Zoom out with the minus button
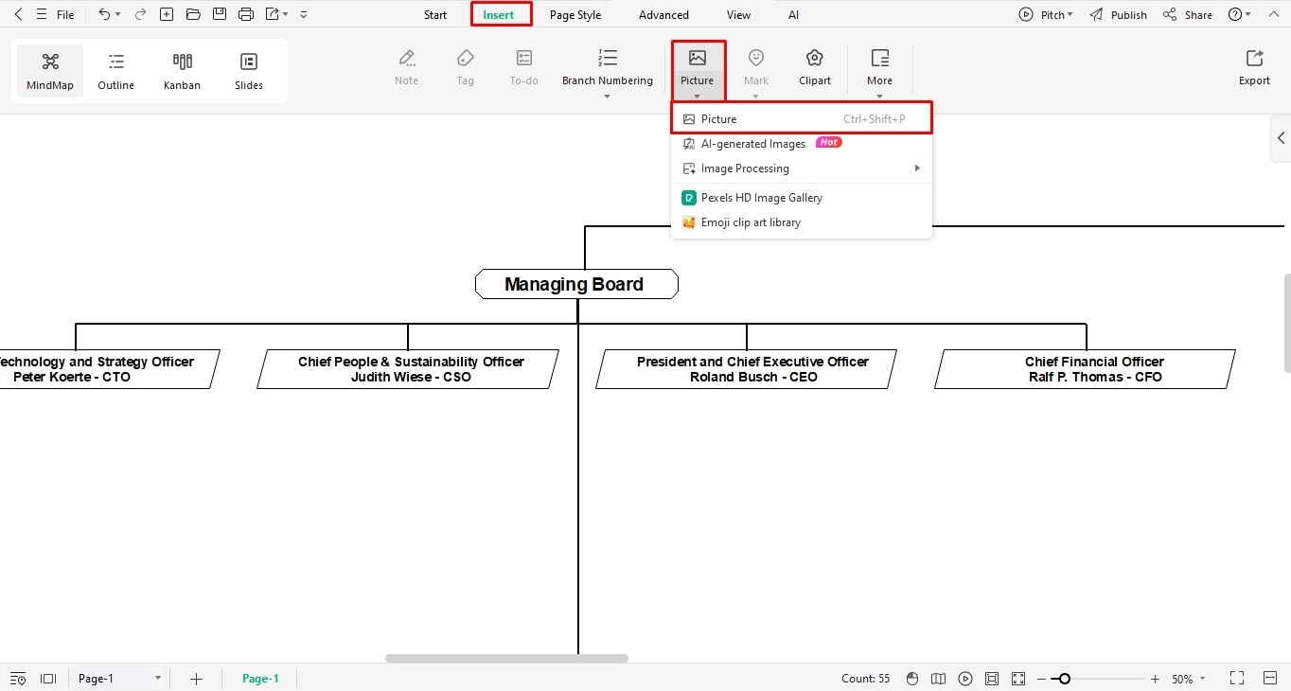This screenshot has height=691, width=1291. tap(1042, 679)
